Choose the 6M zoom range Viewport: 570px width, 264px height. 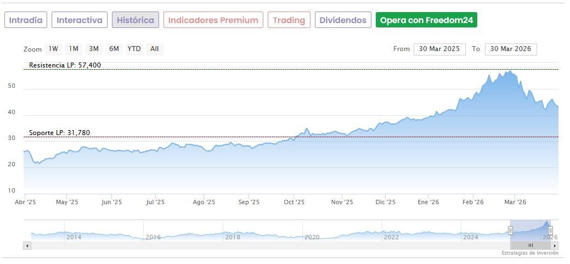tap(114, 49)
